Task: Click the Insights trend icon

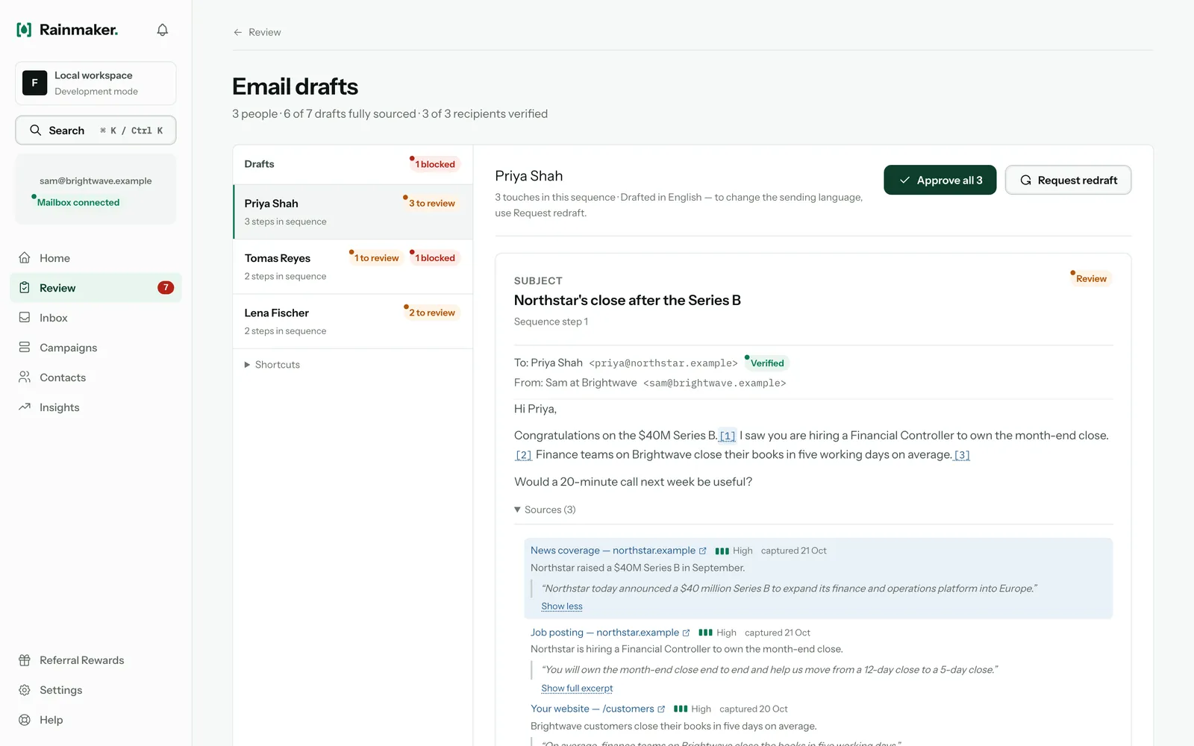Action: [x=25, y=407]
